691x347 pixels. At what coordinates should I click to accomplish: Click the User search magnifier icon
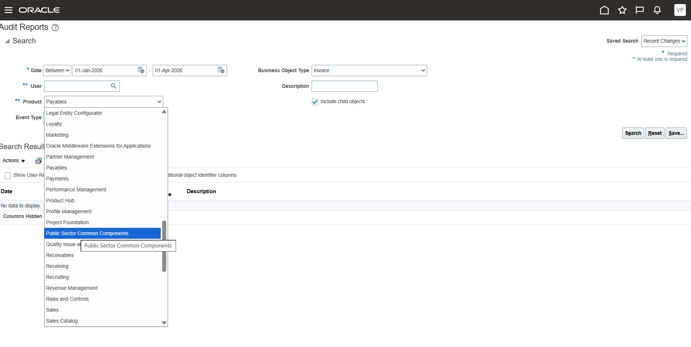pos(113,86)
